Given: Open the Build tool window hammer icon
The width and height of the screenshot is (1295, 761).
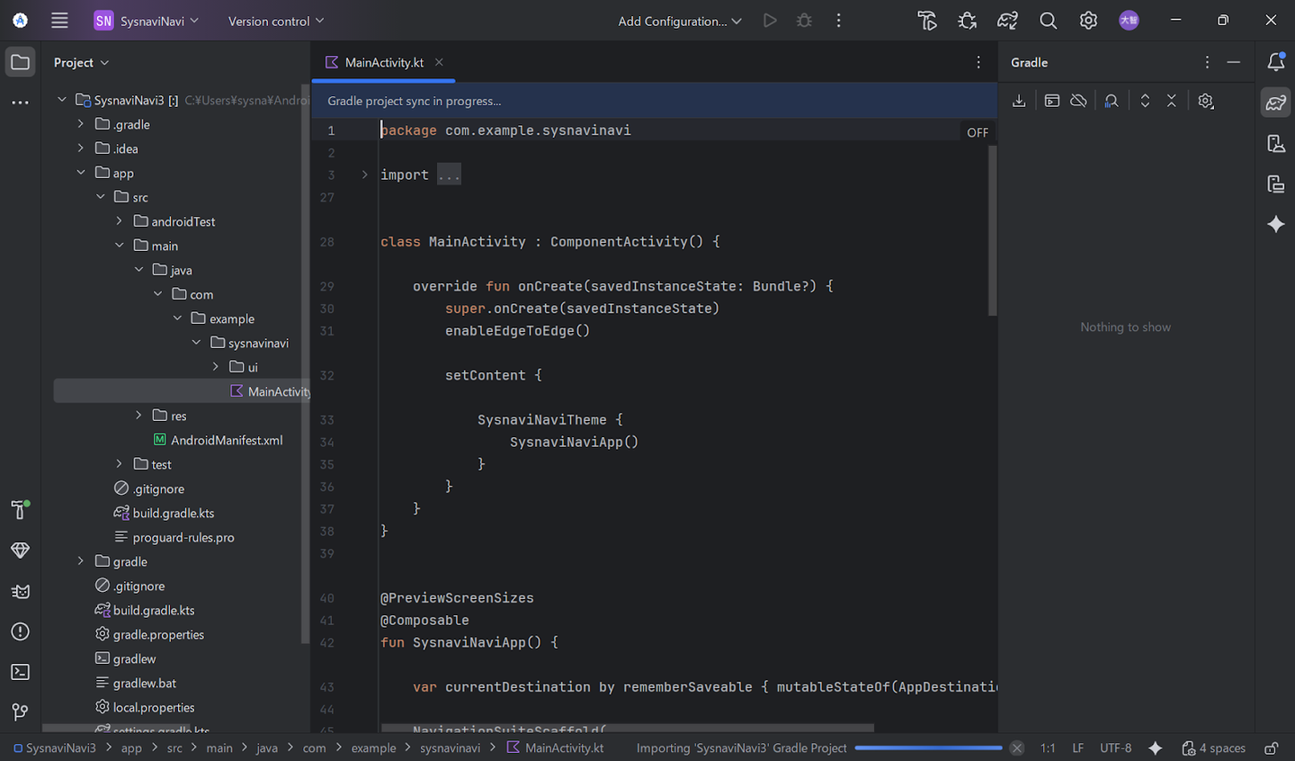Looking at the screenshot, I should click(20, 510).
